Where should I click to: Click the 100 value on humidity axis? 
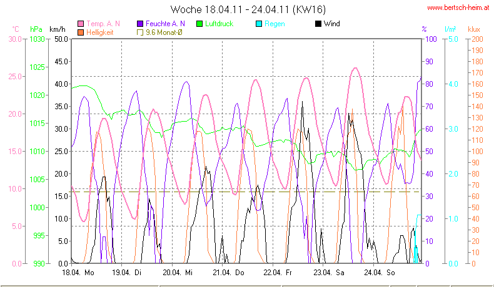click(x=431, y=39)
